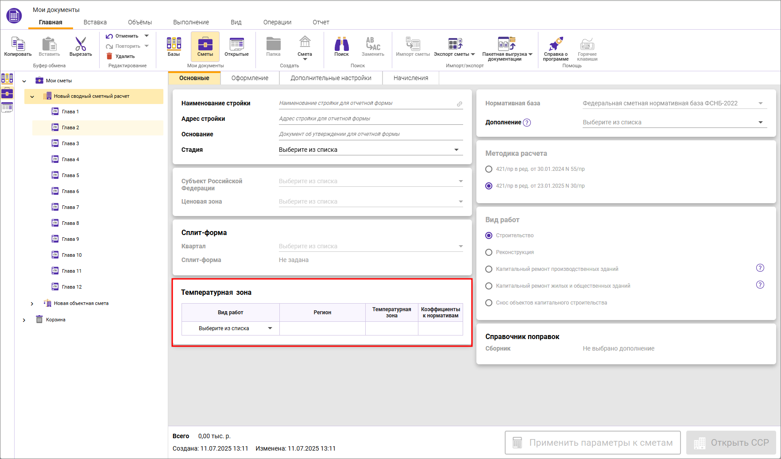781x459 pixels.
Task: Click Применить параметры к сметам button
Action: 592,443
